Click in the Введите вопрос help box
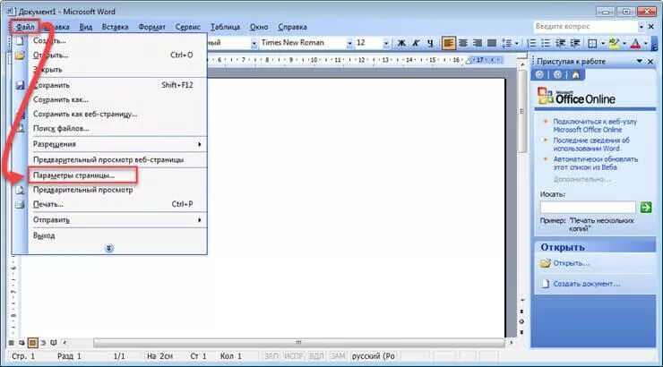The height and width of the screenshot is (367, 663). (x=585, y=26)
